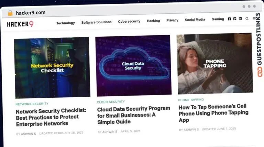Viewport: 264px width, 147px height.
Task: Open the Twitter social icon
Action: pos(235,19)
